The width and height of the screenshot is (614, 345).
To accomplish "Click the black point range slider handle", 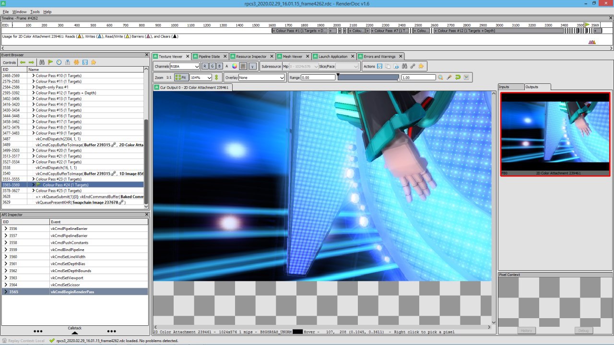I will (x=338, y=75).
